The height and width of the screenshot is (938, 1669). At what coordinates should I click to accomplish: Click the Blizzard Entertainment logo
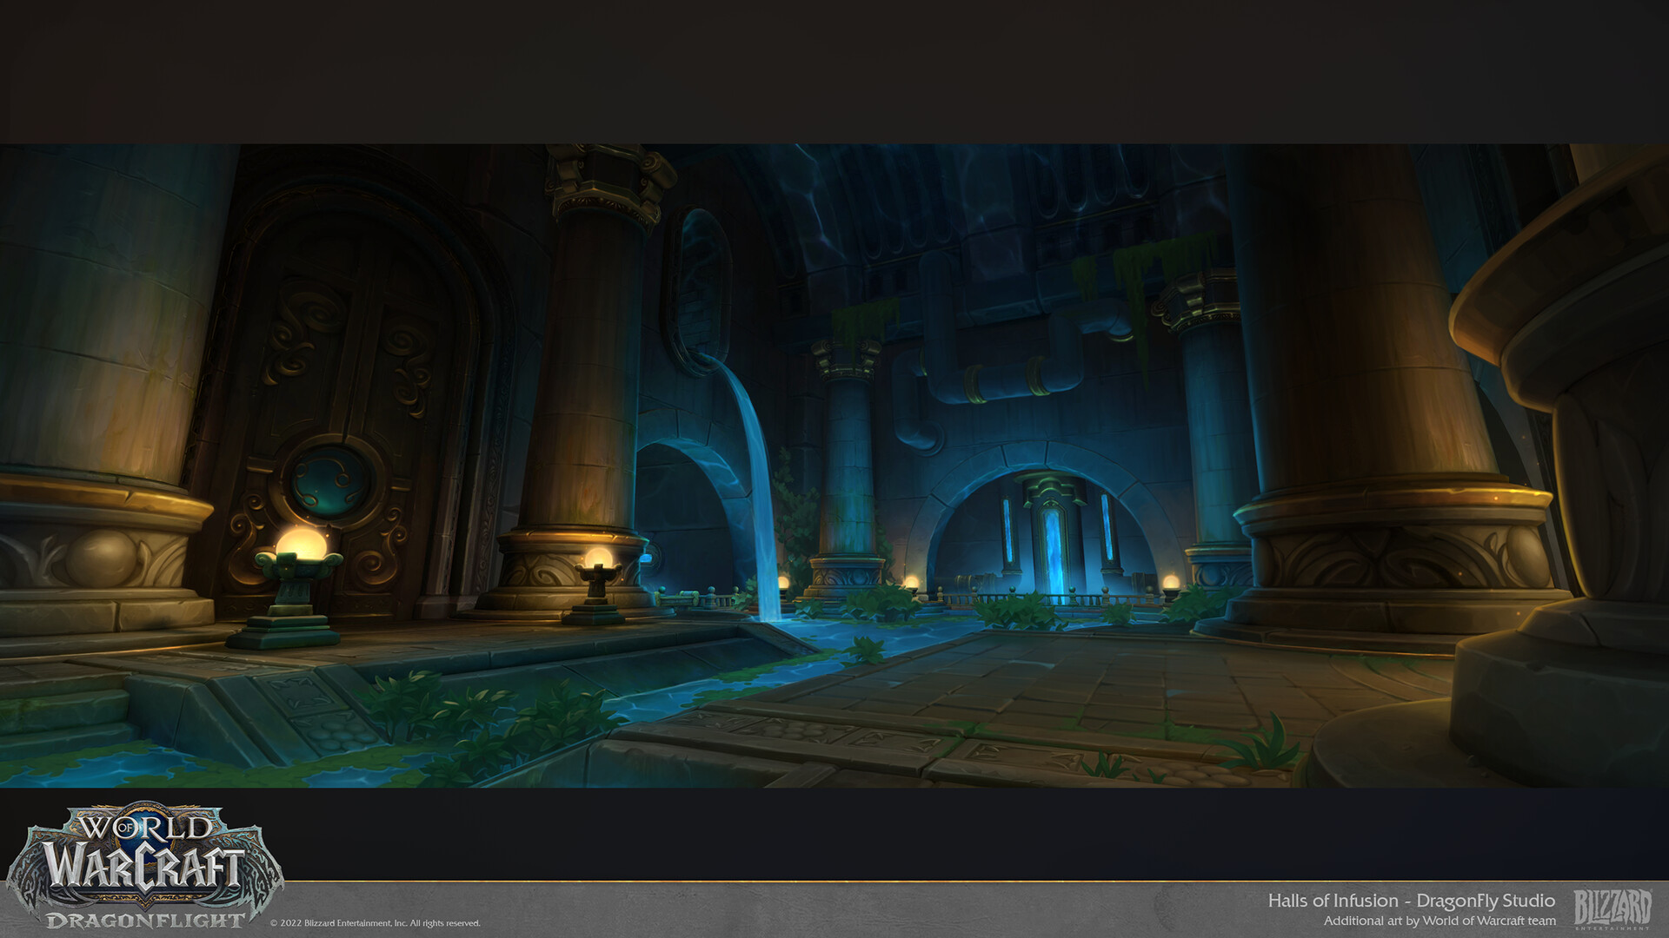[x=1612, y=908]
